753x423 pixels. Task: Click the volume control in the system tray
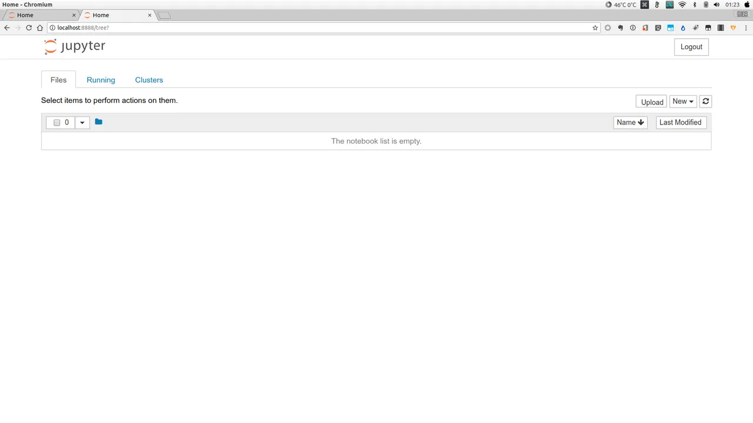(717, 5)
